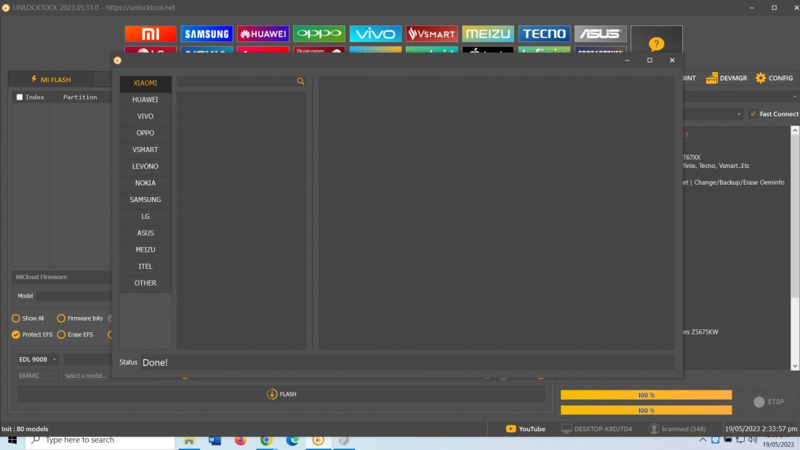
Task: Click the FLASH button
Action: pos(281,394)
